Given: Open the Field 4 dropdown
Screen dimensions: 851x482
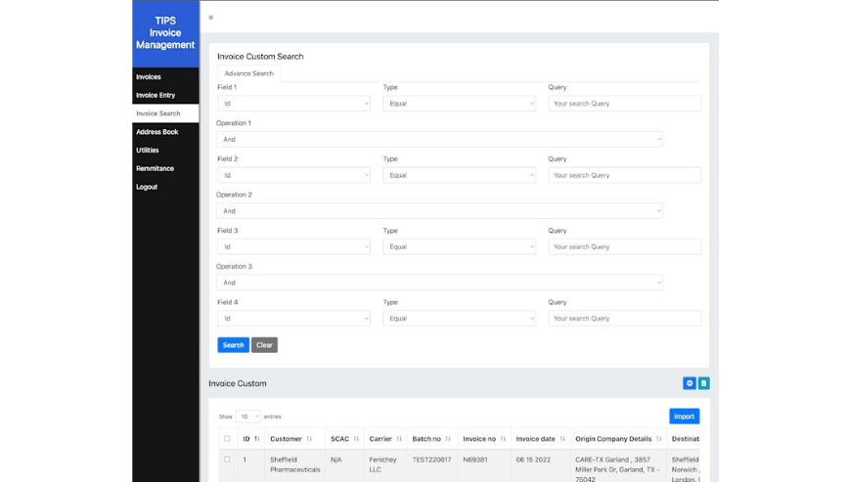Looking at the screenshot, I should tap(293, 319).
